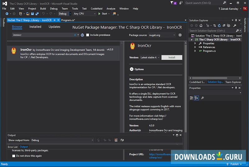
Task: Expand the References node in Solution Explorer
Action: coord(195,47)
